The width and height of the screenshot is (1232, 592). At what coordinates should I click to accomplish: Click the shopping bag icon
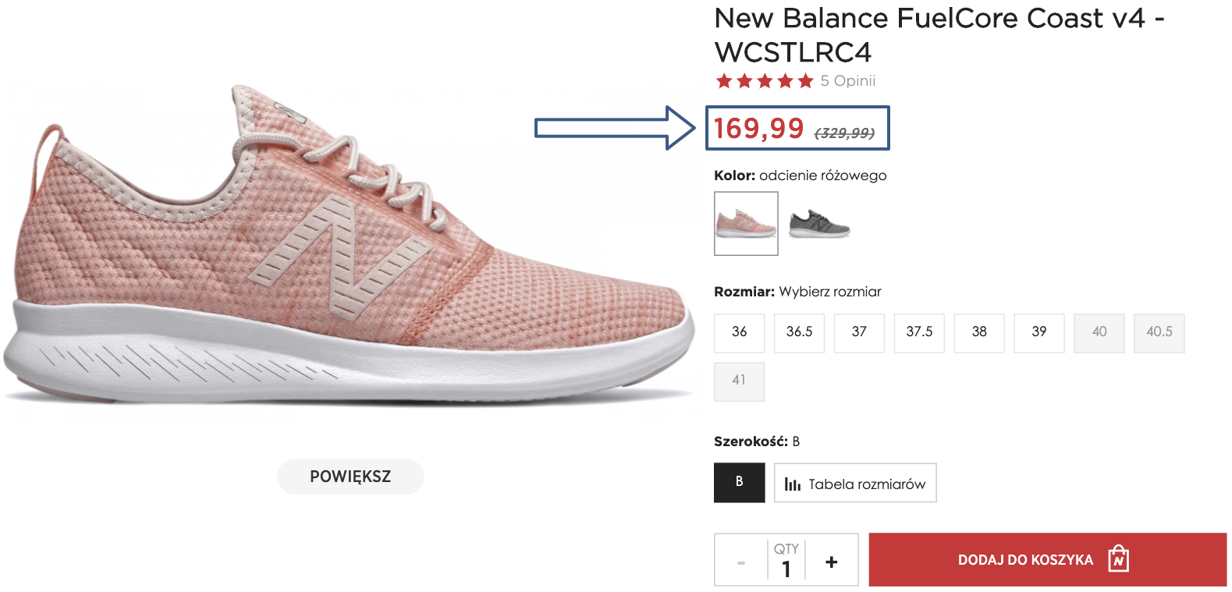pos(1118,558)
